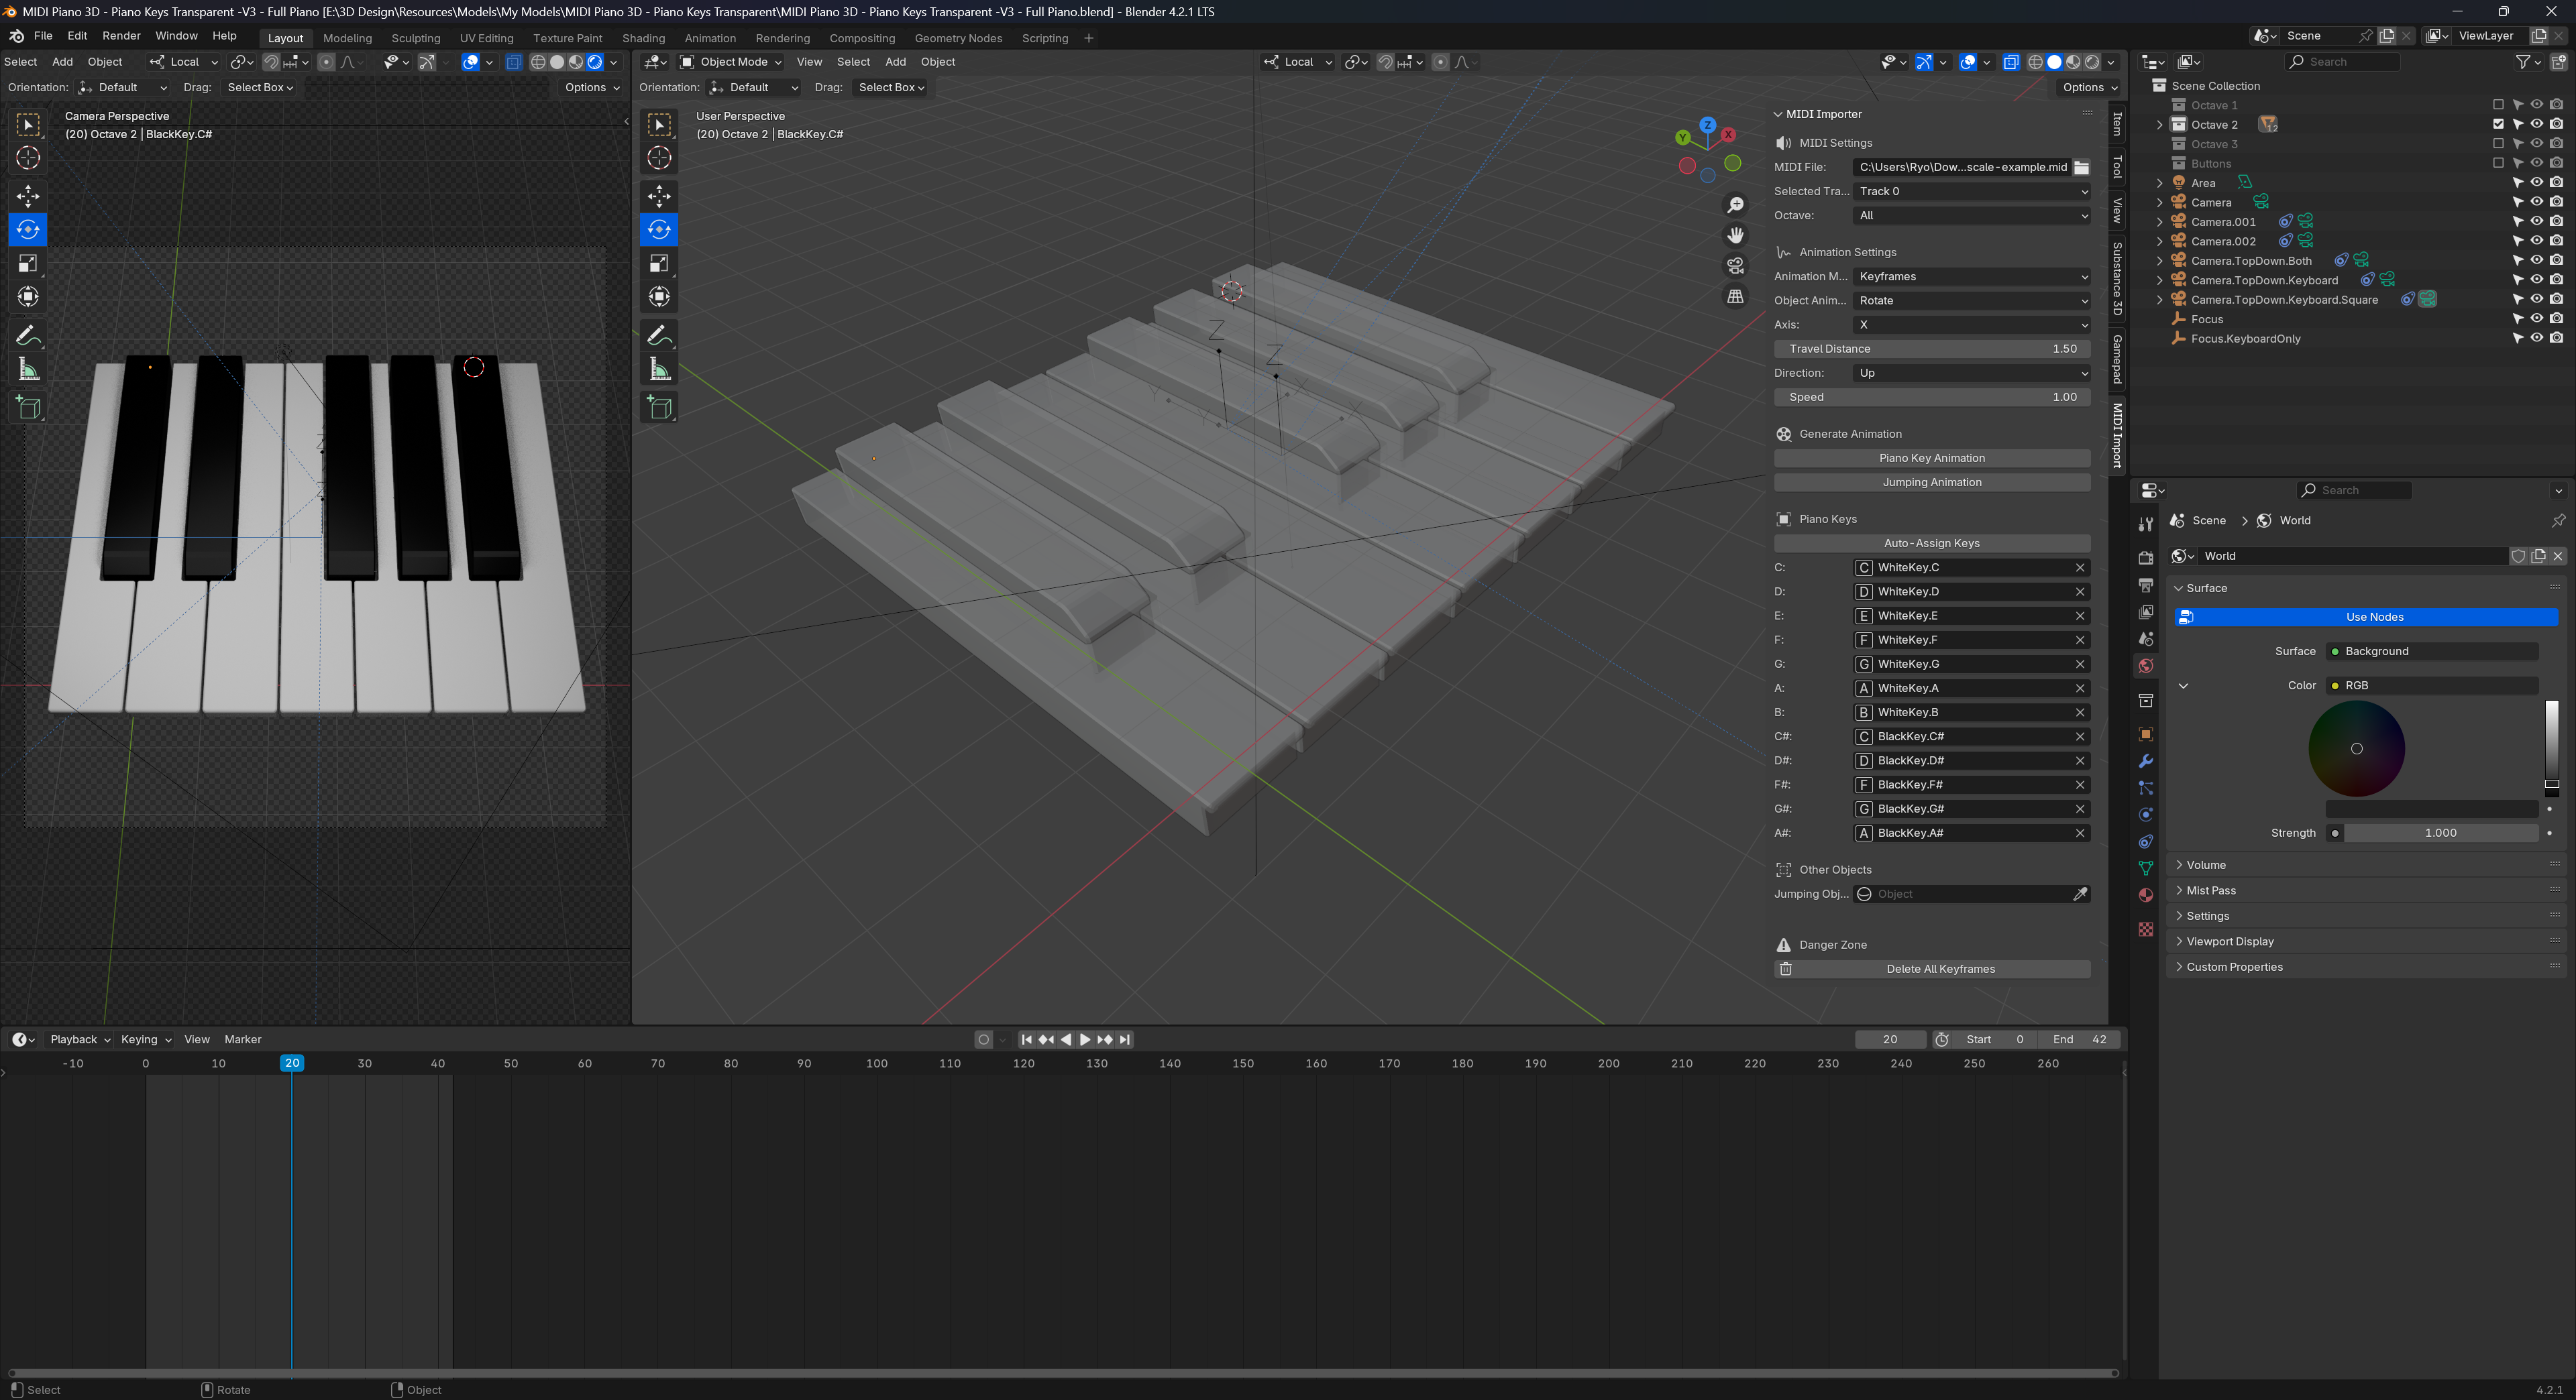Select the Add Cube tool in right viewport
This screenshot has width=2576, height=1400.
659,408
